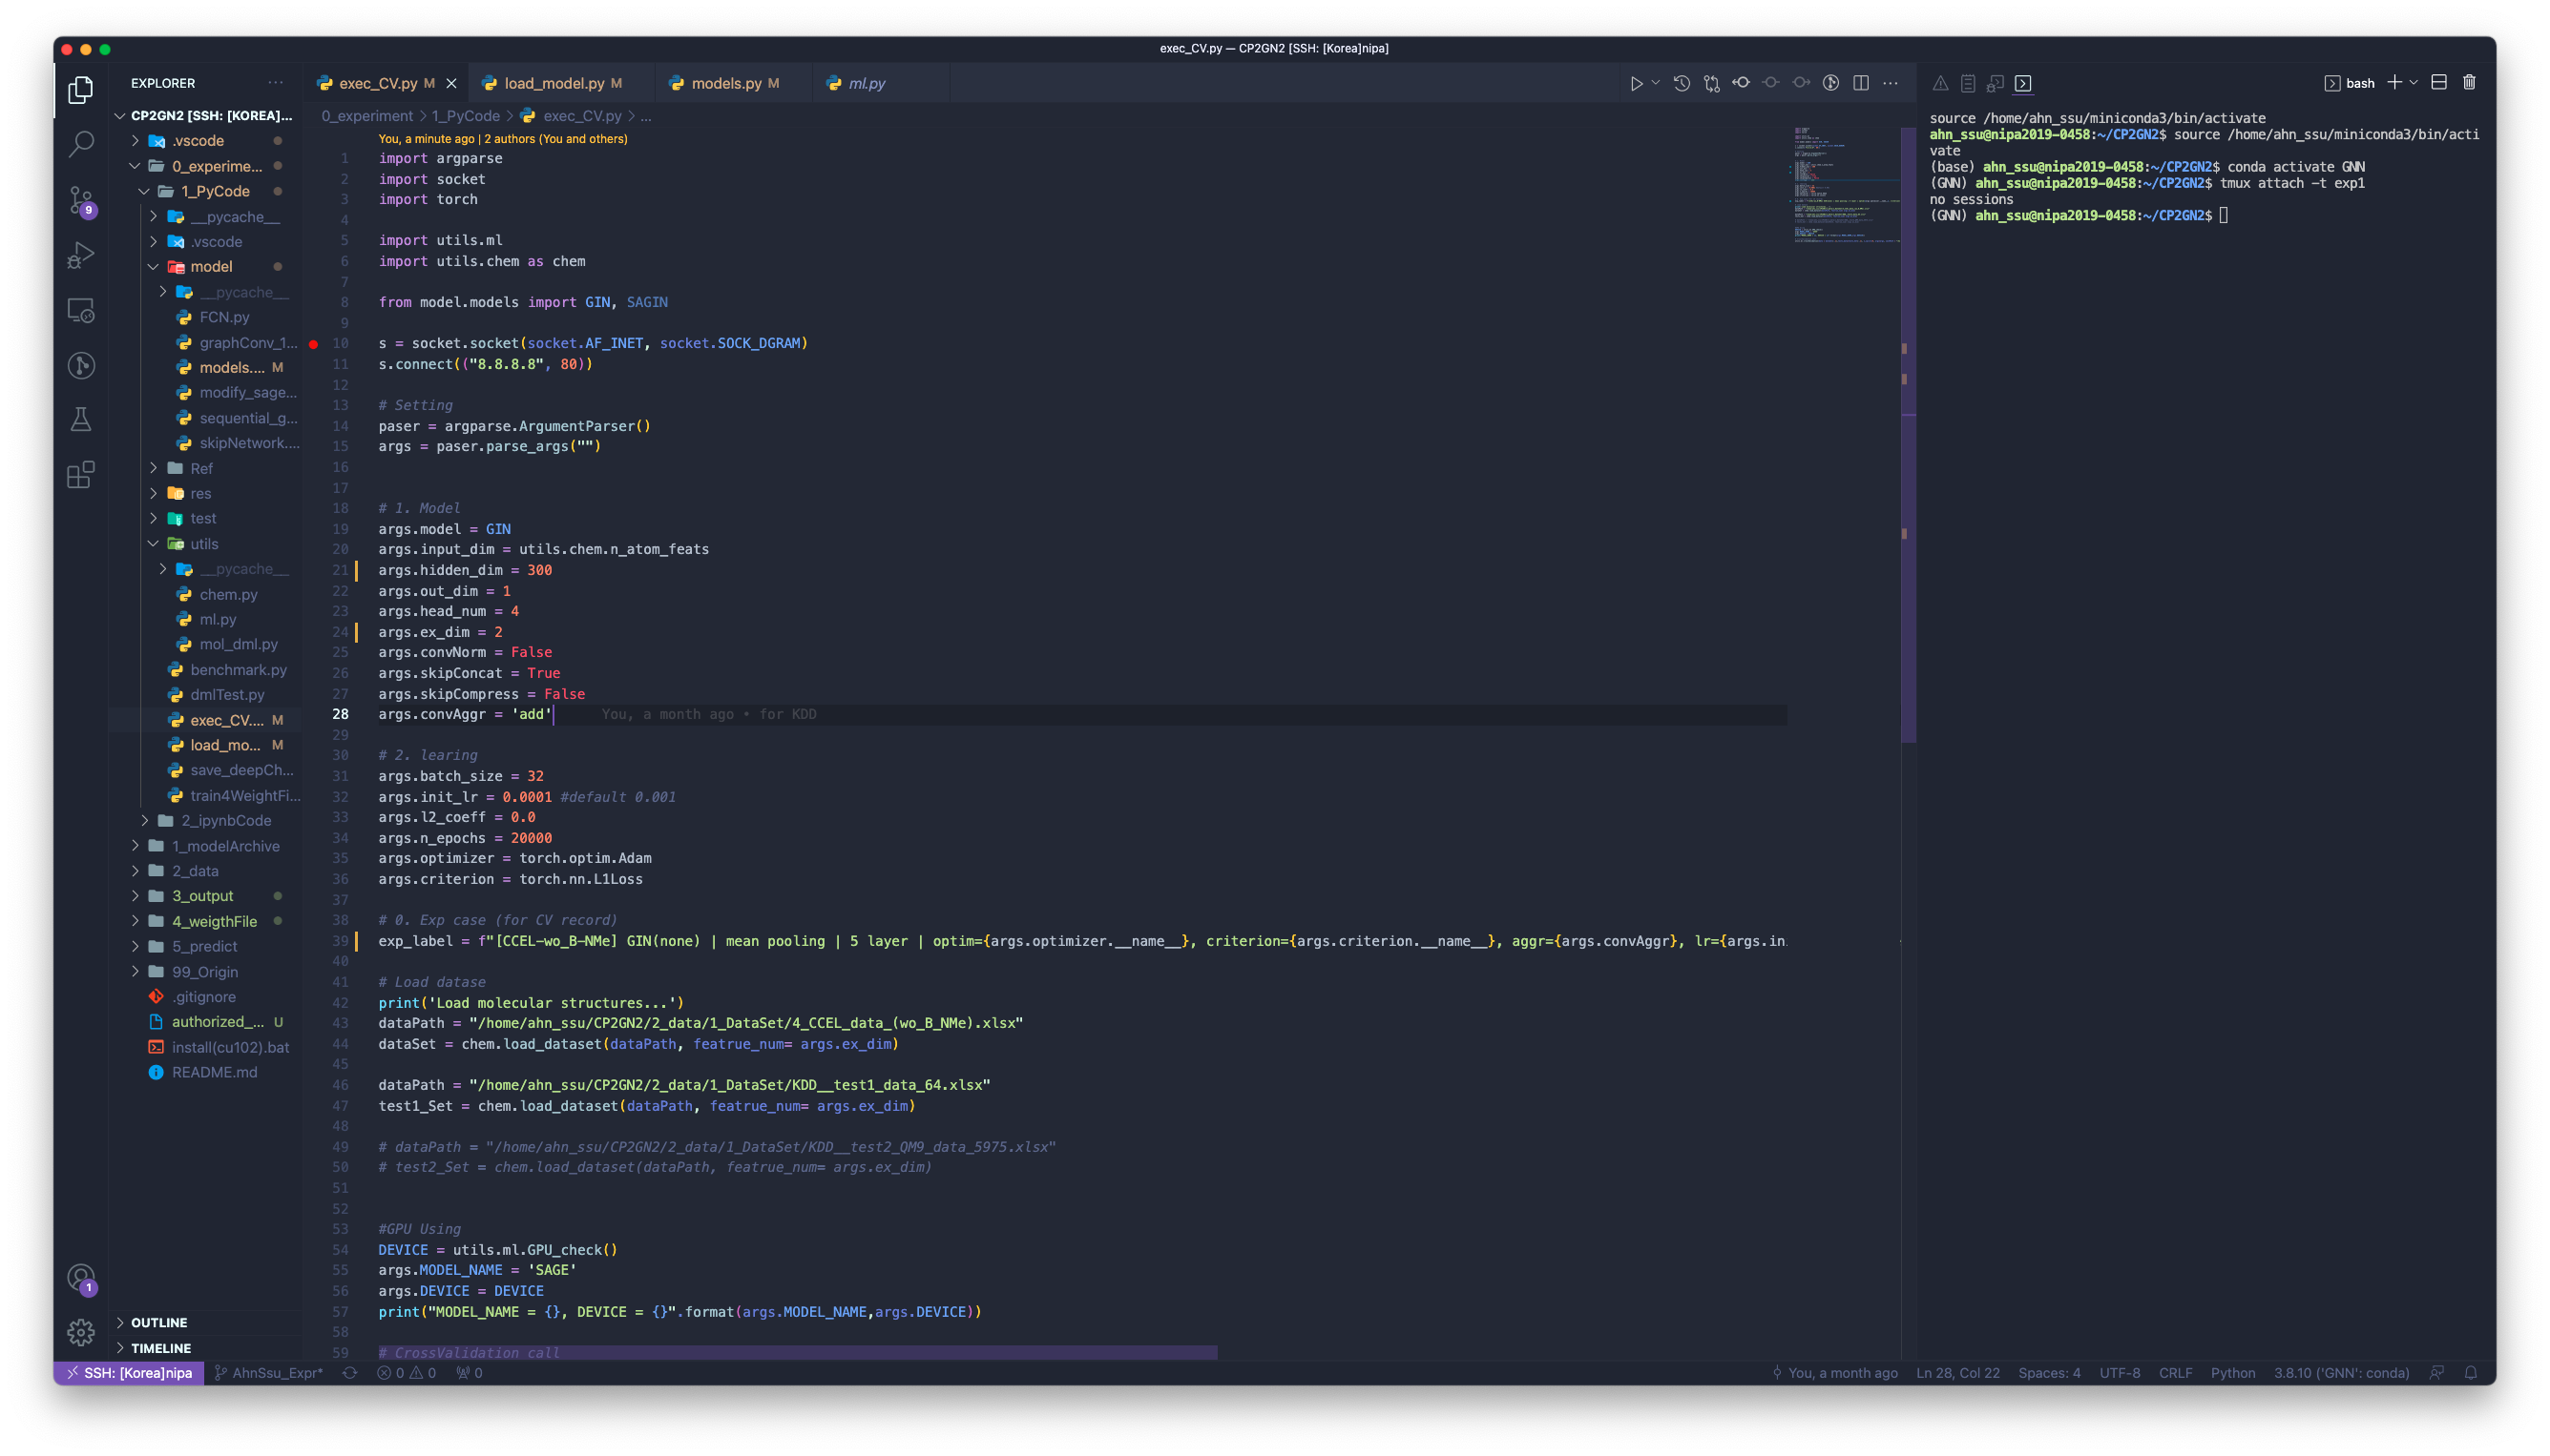Kill the terminal with trash icon
Viewport: 2550px width, 1456px height.
[x=2469, y=83]
